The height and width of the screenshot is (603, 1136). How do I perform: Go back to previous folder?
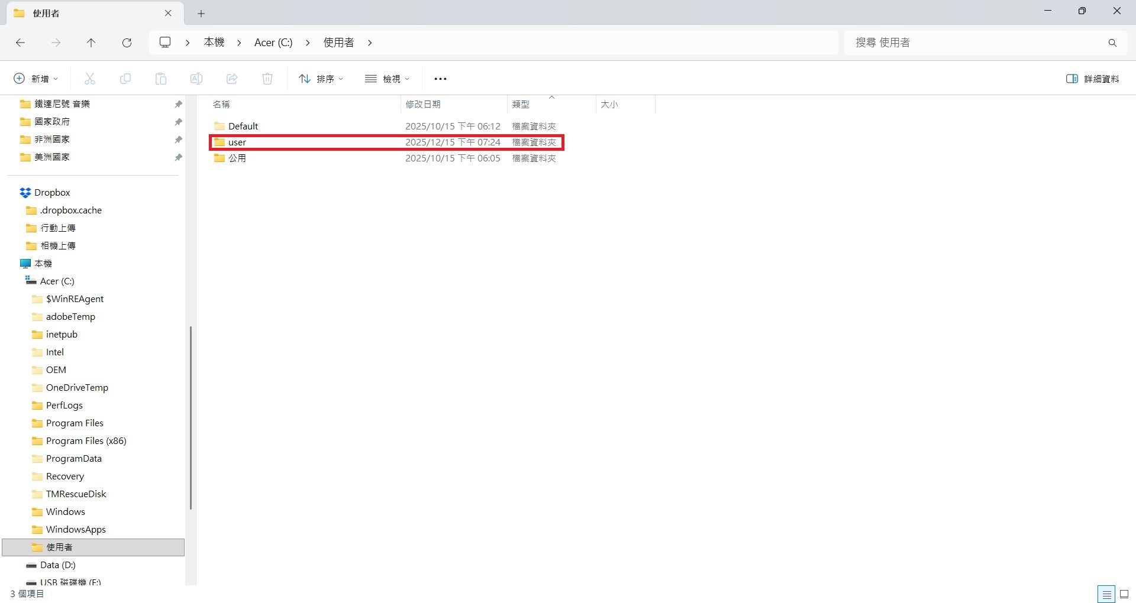[x=20, y=43]
